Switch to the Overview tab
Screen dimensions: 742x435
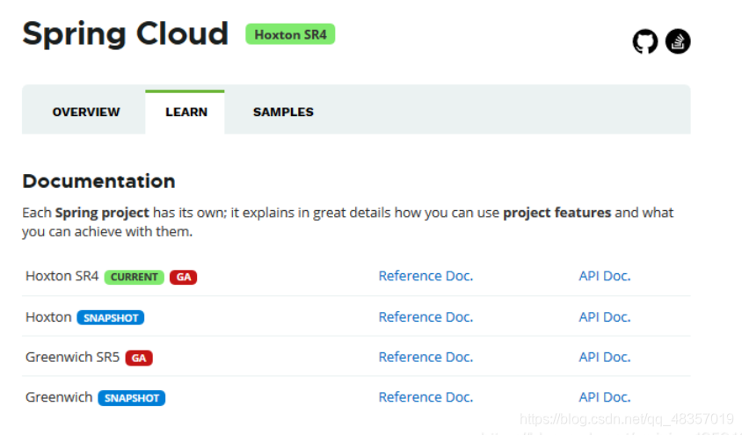click(x=86, y=112)
